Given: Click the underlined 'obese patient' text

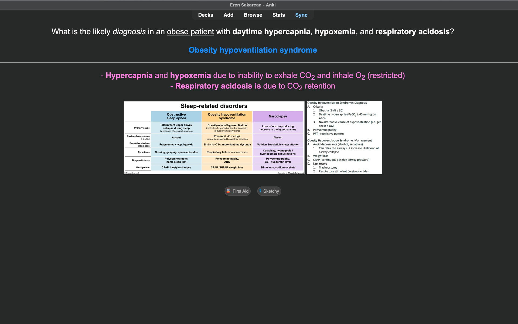Looking at the screenshot, I should click(x=190, y=32).
